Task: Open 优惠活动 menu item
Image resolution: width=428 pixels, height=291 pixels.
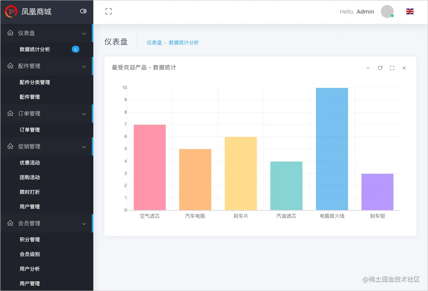Action: pos(30,163)
